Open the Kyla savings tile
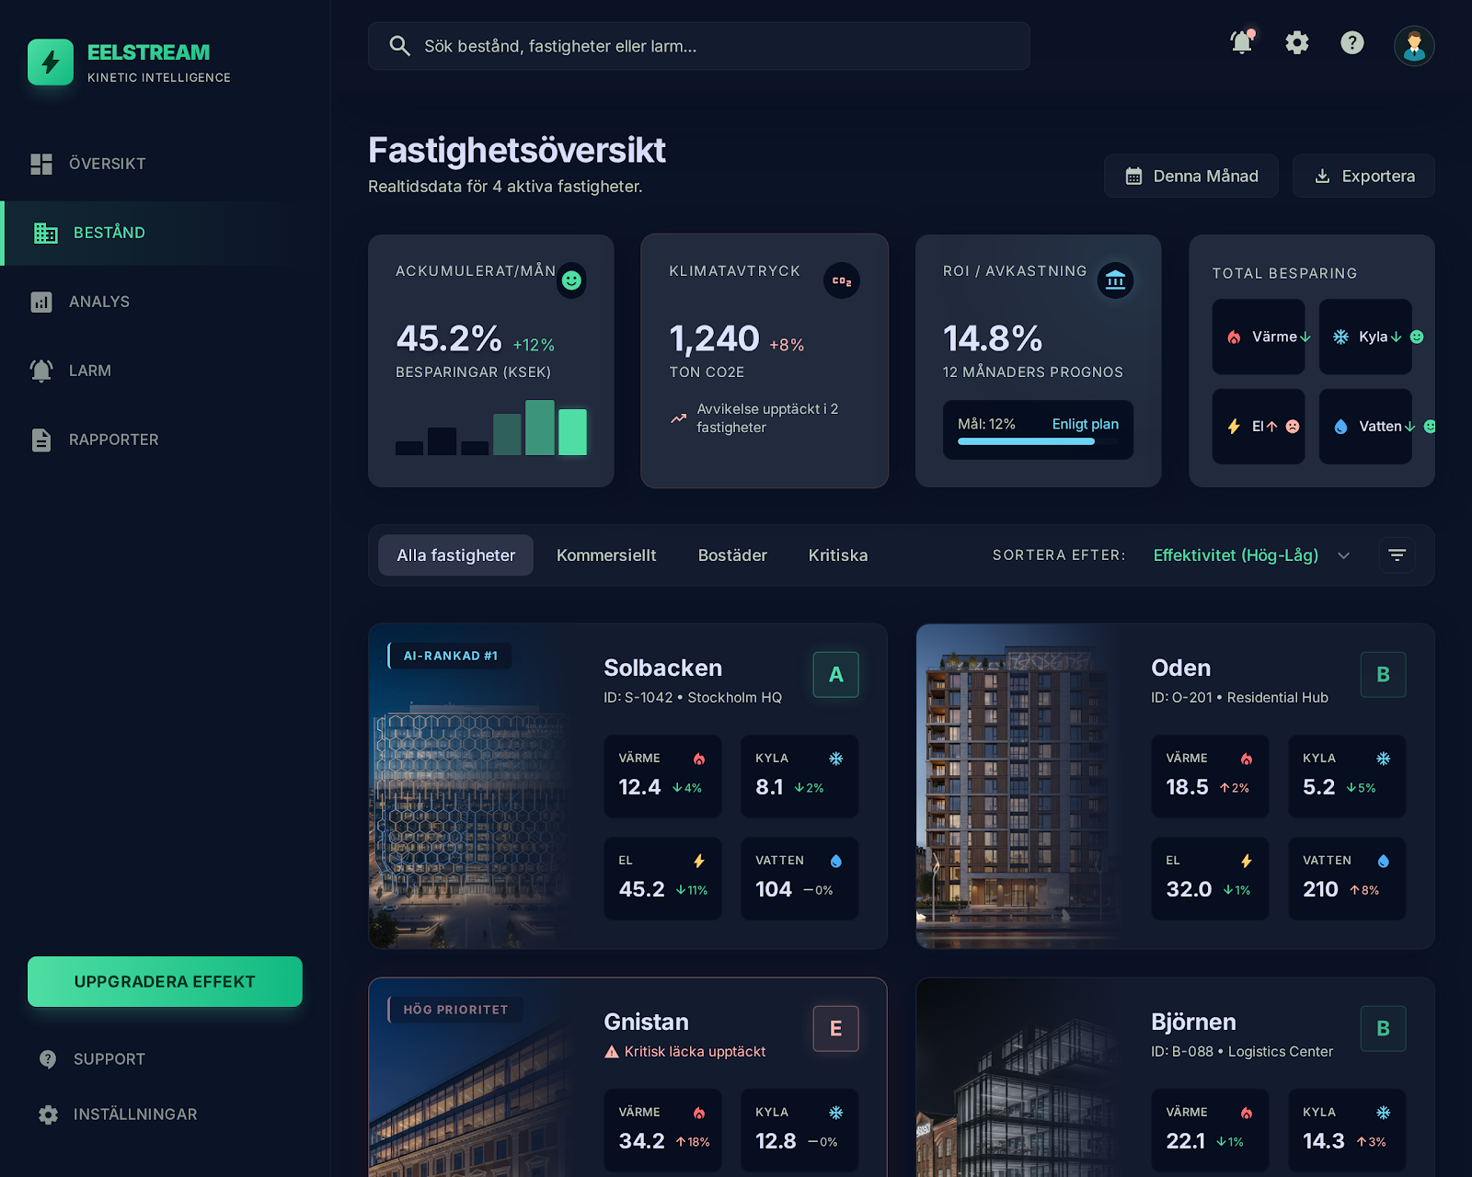The width and height of the screenshot is (1472, 1177). coord(1365,337)
